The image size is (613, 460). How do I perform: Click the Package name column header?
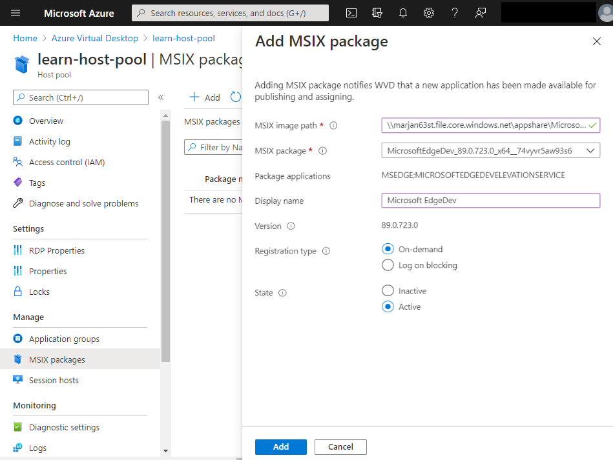(x=223, y=179)
